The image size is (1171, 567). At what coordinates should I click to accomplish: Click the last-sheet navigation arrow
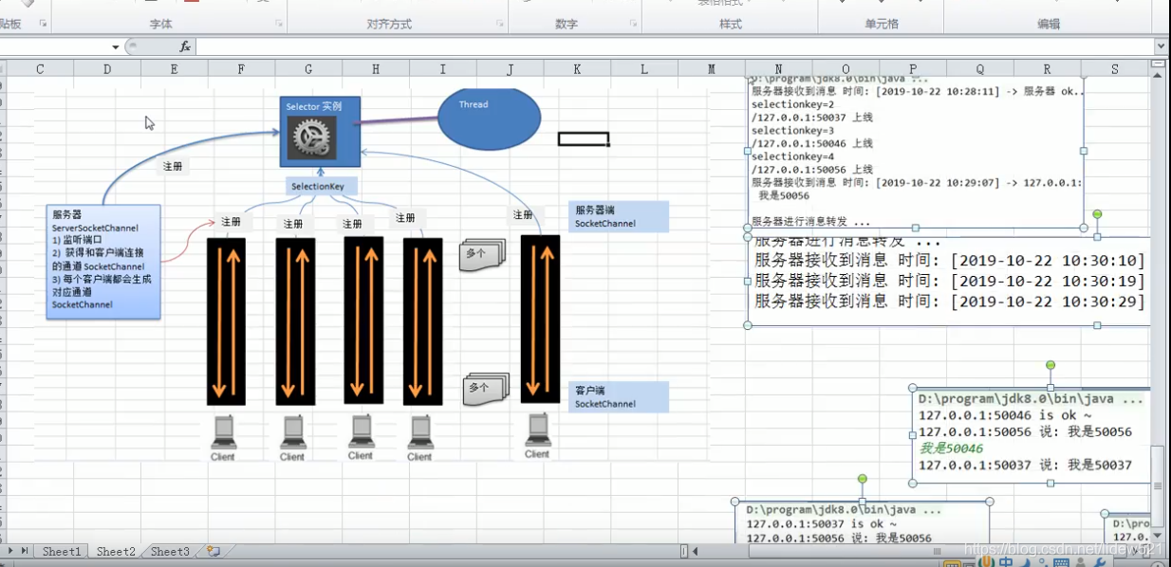tap(25, 551)
